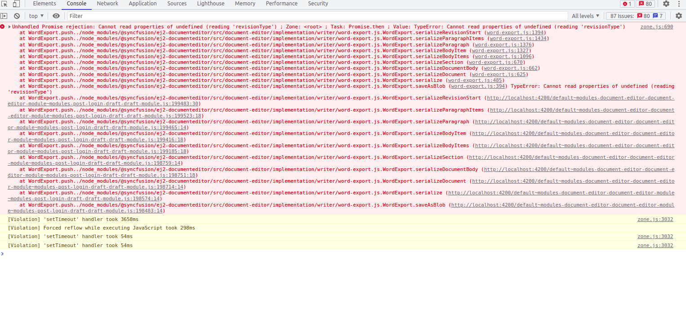Follow the zone.js:690 source link
686x324 pixels.
[656, 27]
